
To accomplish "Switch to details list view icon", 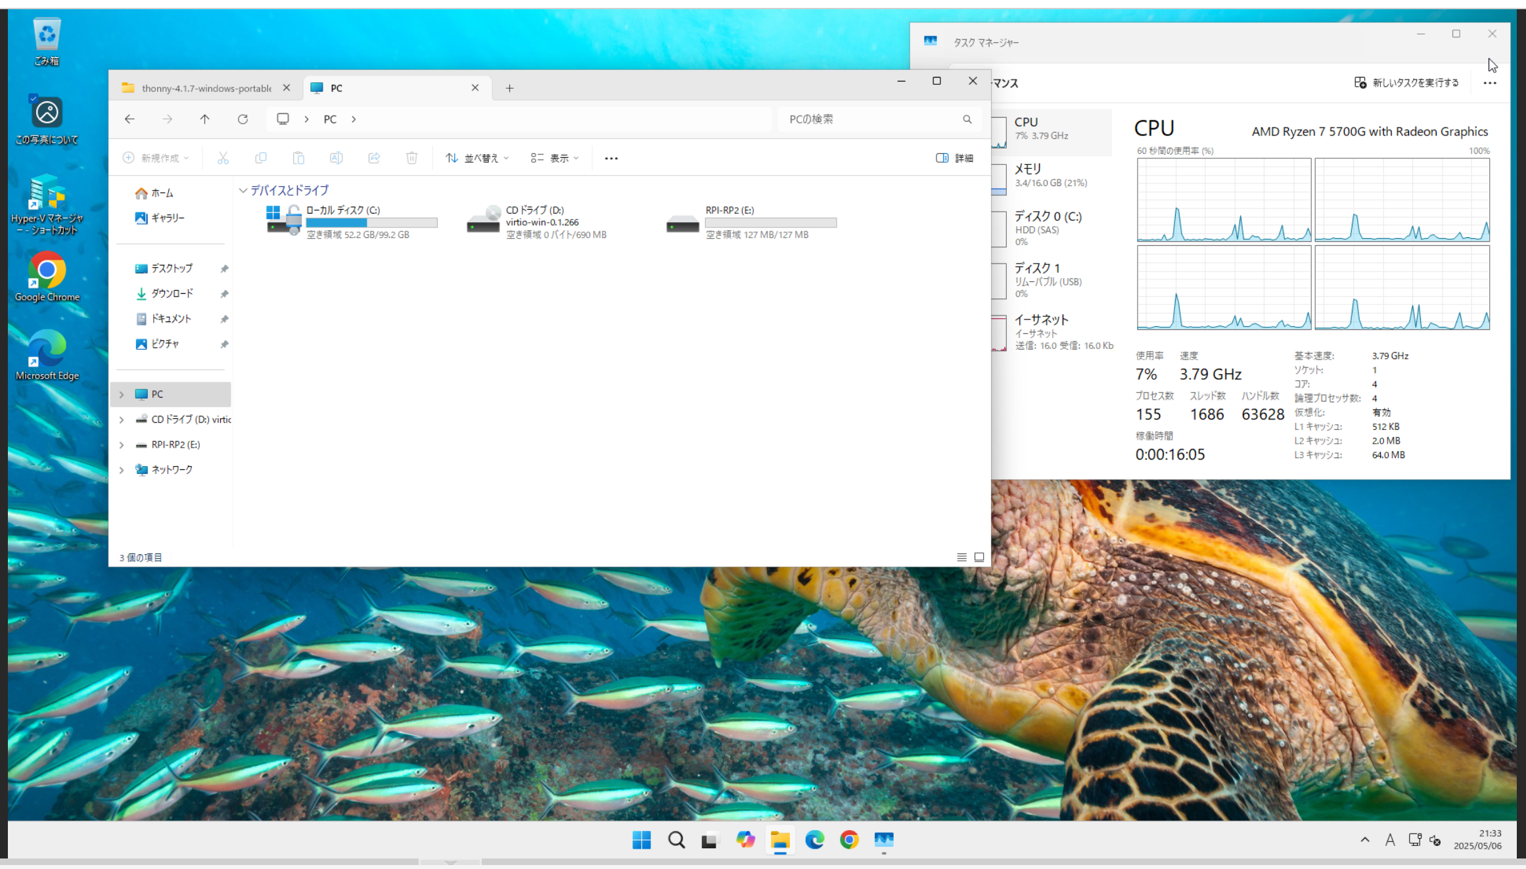I will pyautogui.click(x=961, y=557).
